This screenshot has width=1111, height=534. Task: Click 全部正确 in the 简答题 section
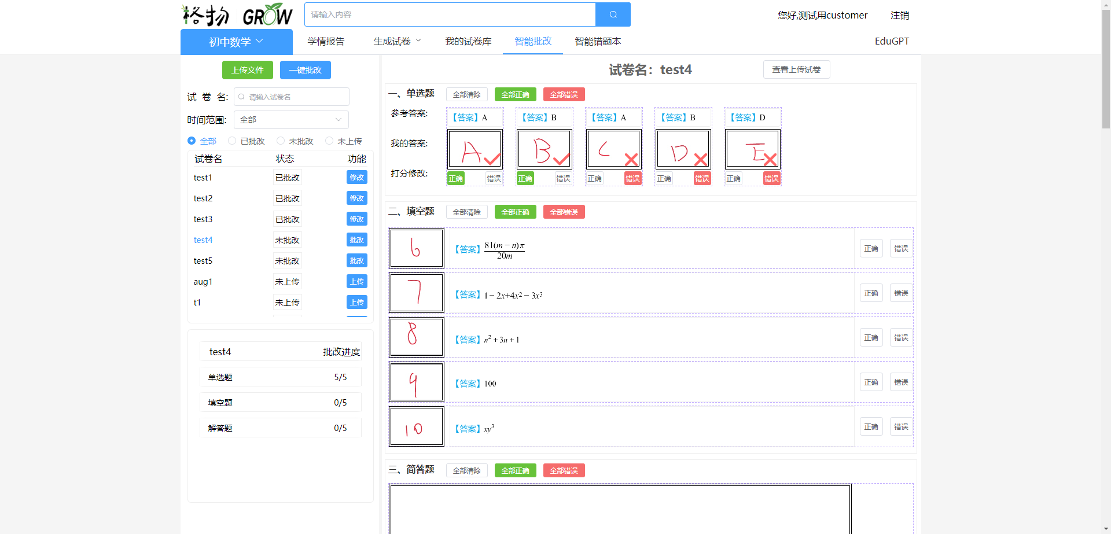pos(516,470)
